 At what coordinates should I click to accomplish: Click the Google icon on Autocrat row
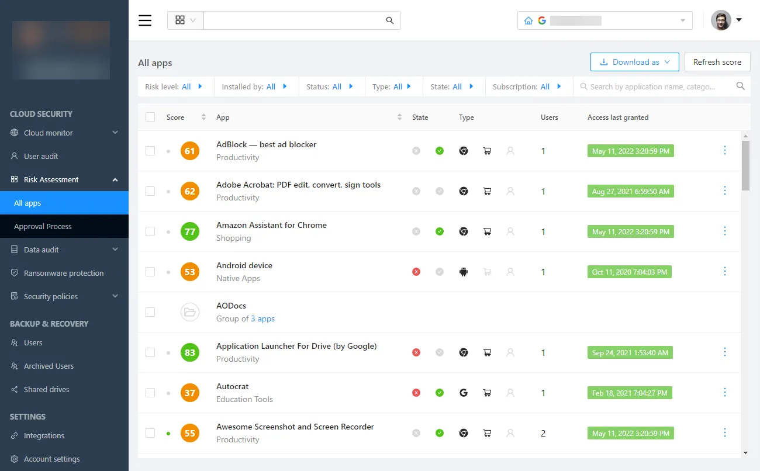click(464, 393)
